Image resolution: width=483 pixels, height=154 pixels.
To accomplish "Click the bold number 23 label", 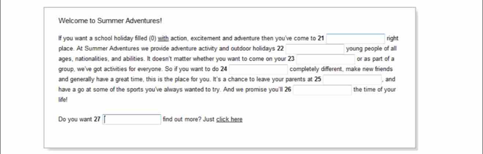I will point(291,59).
